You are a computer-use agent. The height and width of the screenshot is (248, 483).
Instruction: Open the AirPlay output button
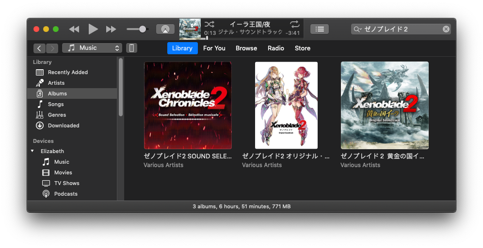click(165, 29)
